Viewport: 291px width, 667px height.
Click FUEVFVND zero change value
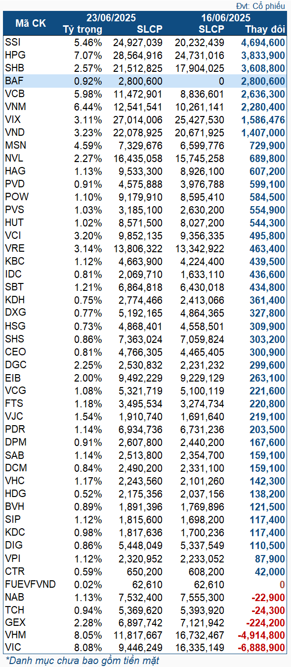tap(282, 583)
